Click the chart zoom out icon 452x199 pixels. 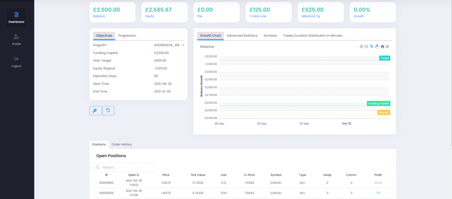(x=366, y=46)
